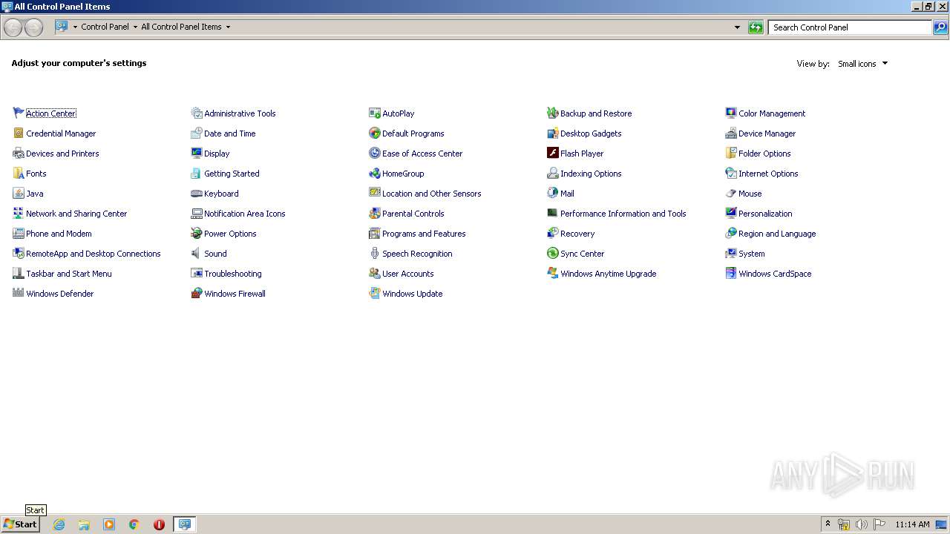Launch Internet Explorer from the taskbar

tap(59, 524)
